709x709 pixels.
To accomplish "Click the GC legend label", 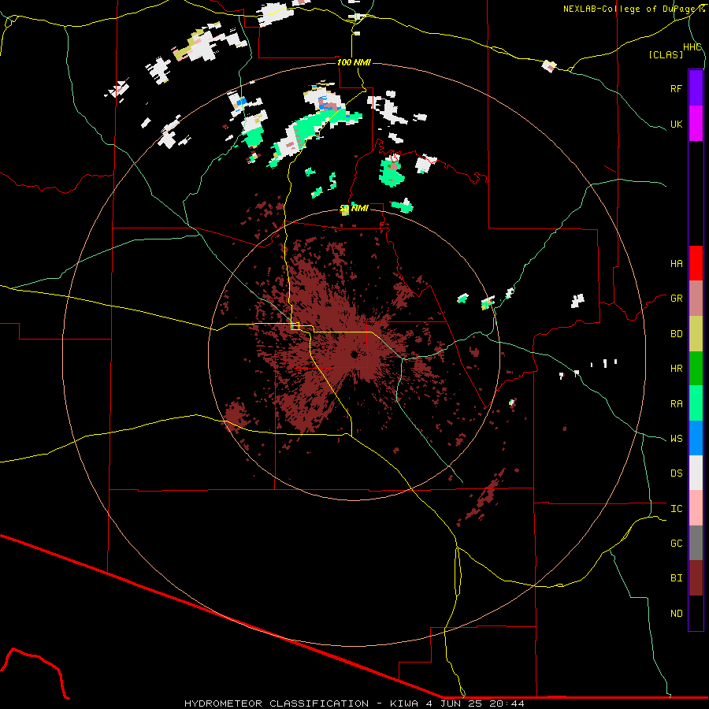I will point(676,544).
